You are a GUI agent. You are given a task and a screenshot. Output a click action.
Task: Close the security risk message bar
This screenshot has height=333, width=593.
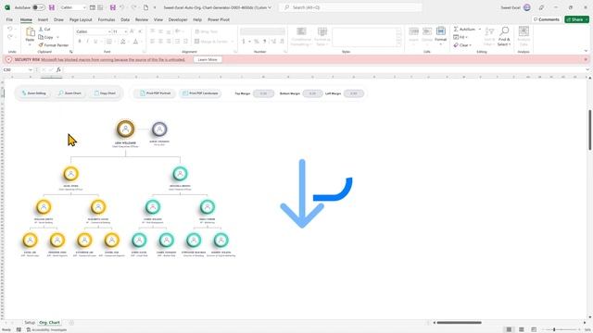click(586, 59)
